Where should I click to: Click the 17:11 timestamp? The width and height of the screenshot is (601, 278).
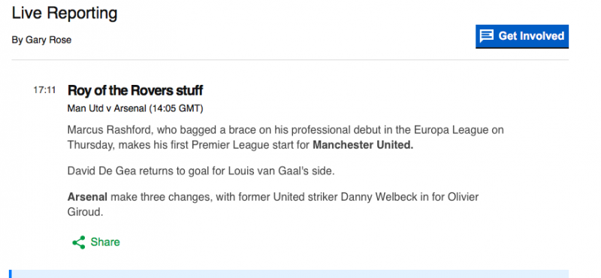click(44, 90)
